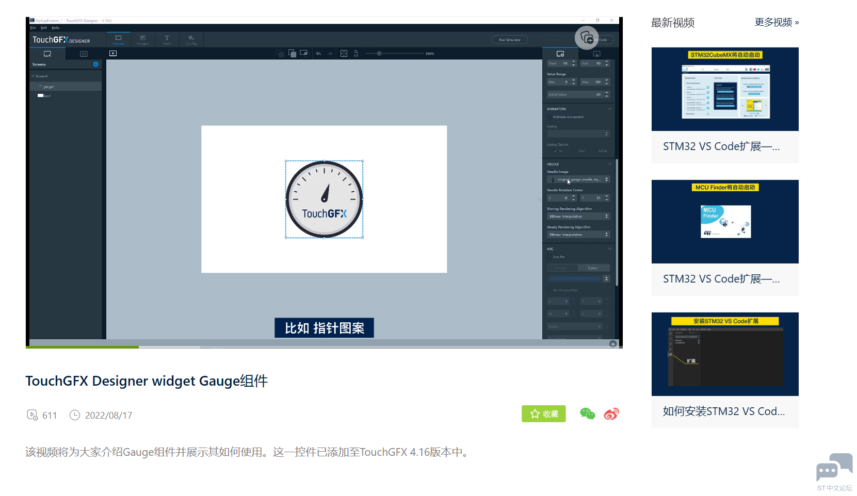Click the properties panel vertical scrollbar
The width and height of the screenshot is (857, 496).
[617, 222]
